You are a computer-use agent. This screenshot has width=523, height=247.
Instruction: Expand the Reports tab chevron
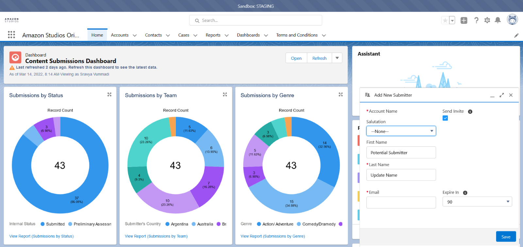click(227, 35)
